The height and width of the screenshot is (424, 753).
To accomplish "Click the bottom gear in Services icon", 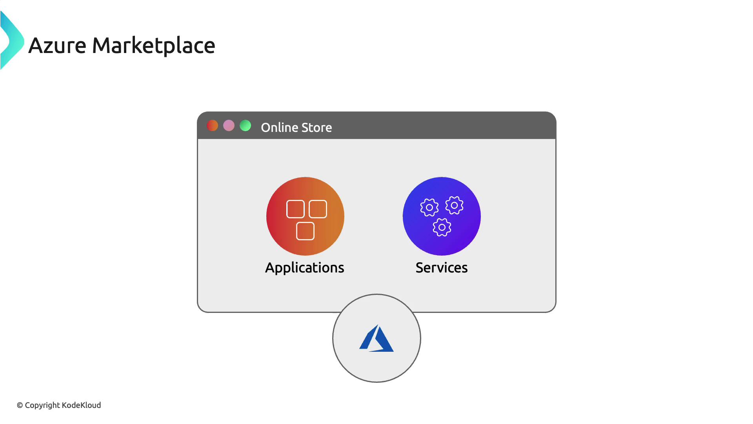I will tap(442, 227).
